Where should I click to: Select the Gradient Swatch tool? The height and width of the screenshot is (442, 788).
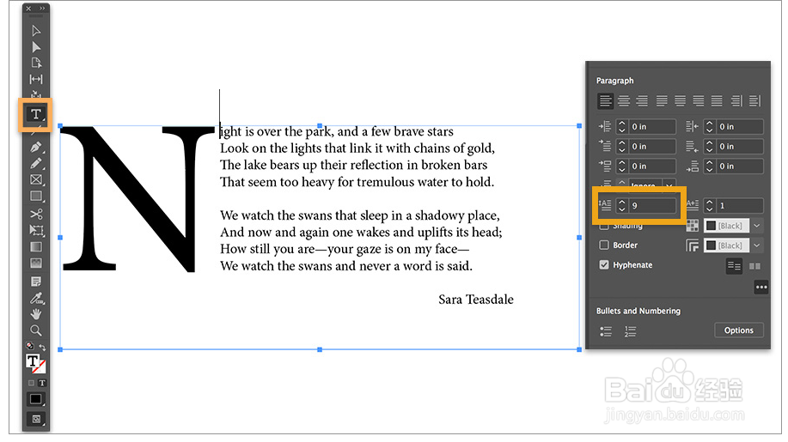36,247
